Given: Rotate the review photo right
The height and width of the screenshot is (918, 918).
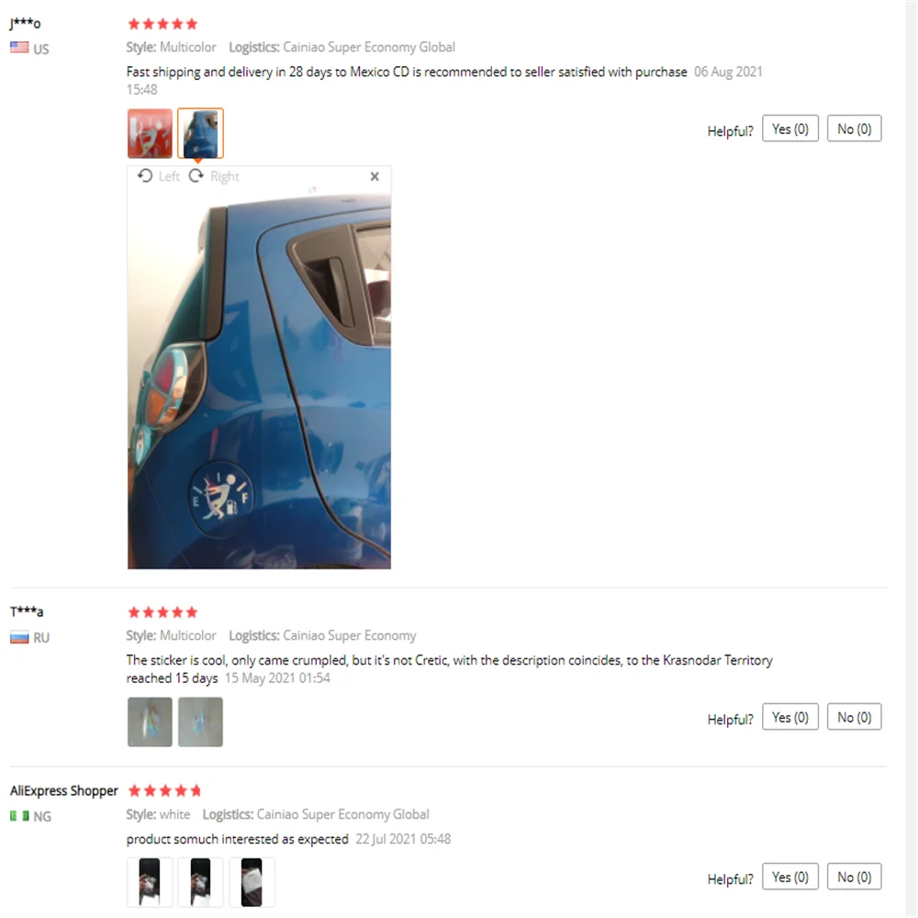Looking at the screenshot, I should click(214, 176).
